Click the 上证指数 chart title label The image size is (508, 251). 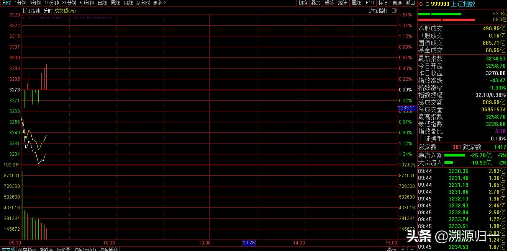[x=31, y=11]
